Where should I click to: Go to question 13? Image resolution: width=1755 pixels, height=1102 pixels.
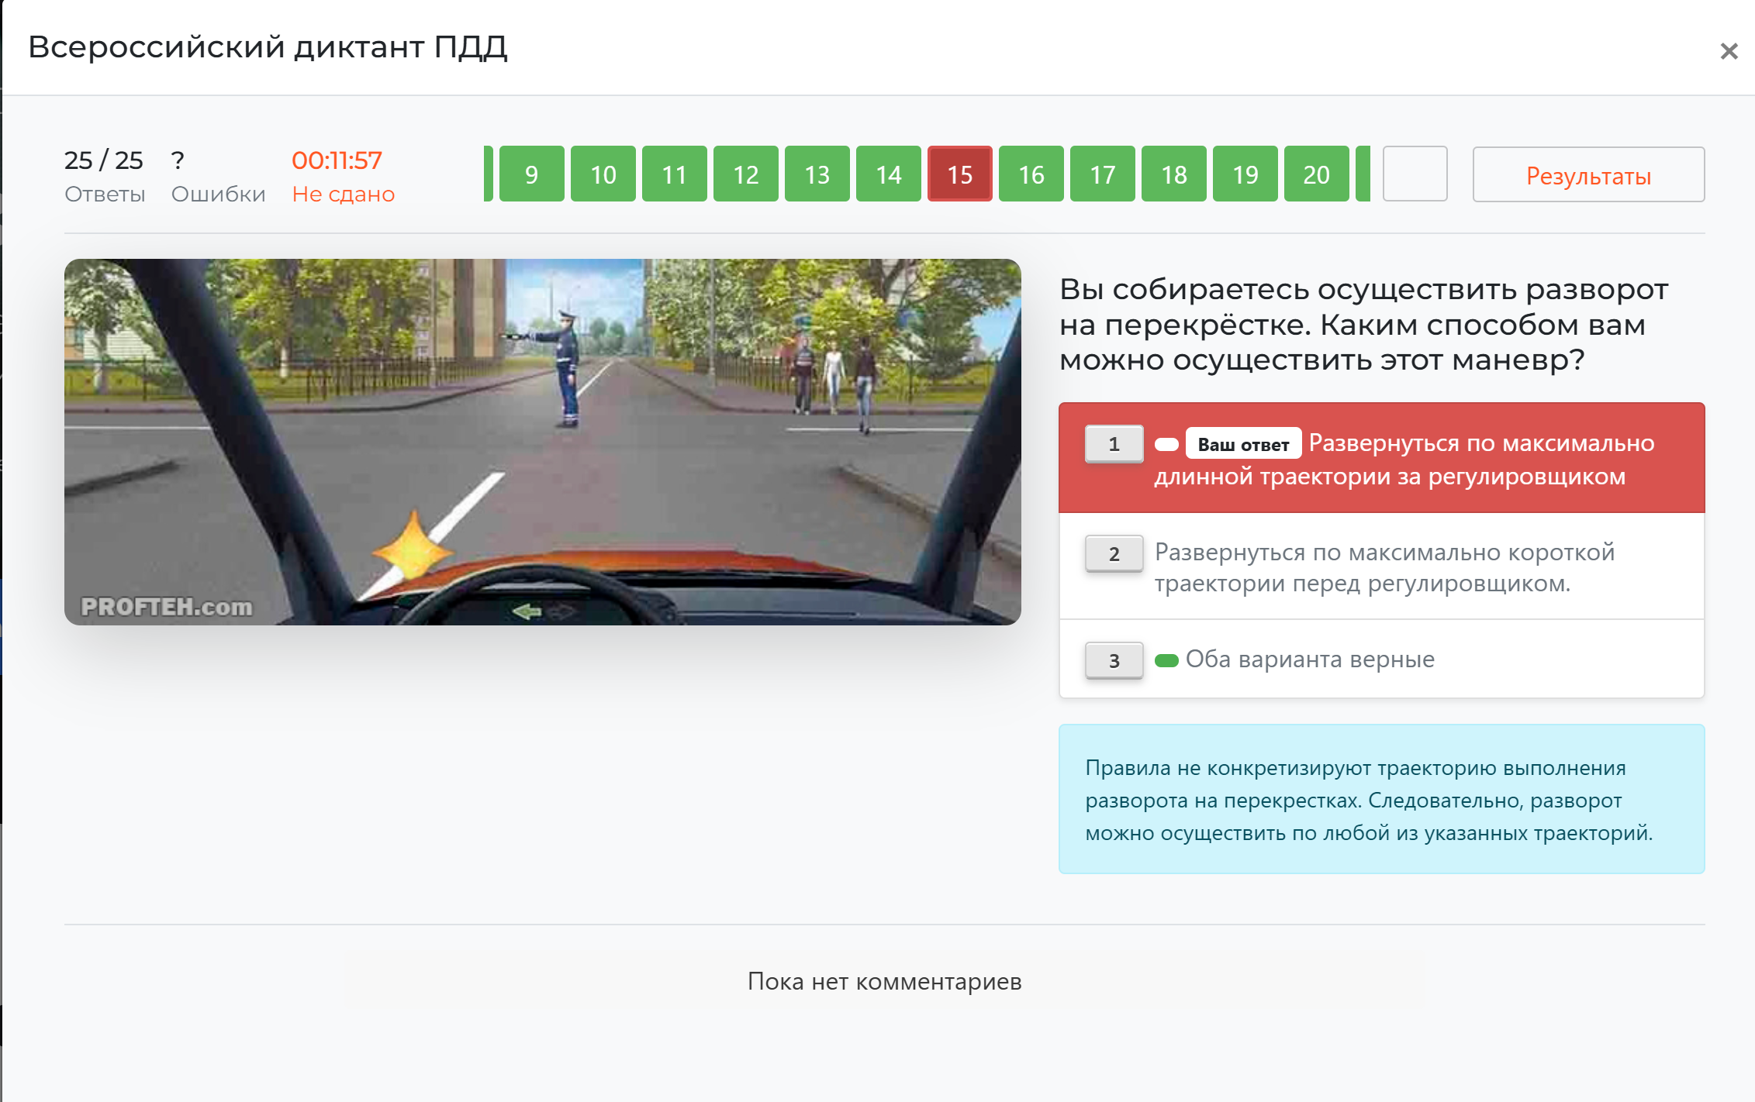click(x=817, y=174)
